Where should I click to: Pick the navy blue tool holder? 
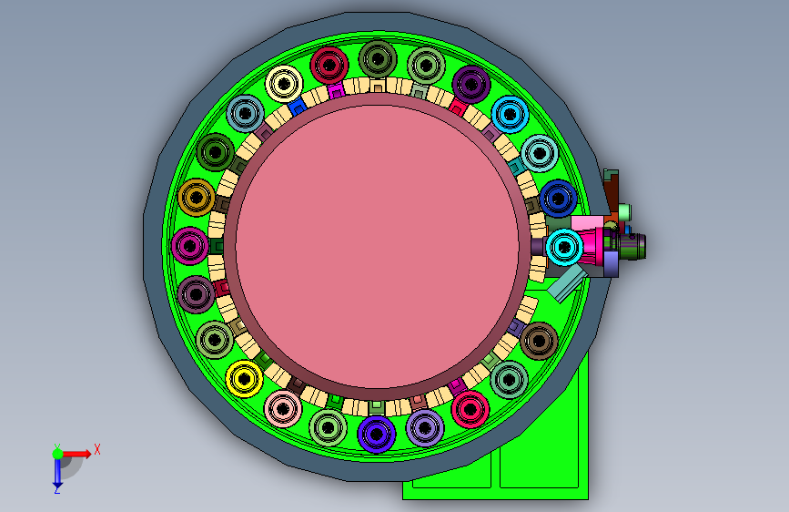pos(558,199)
